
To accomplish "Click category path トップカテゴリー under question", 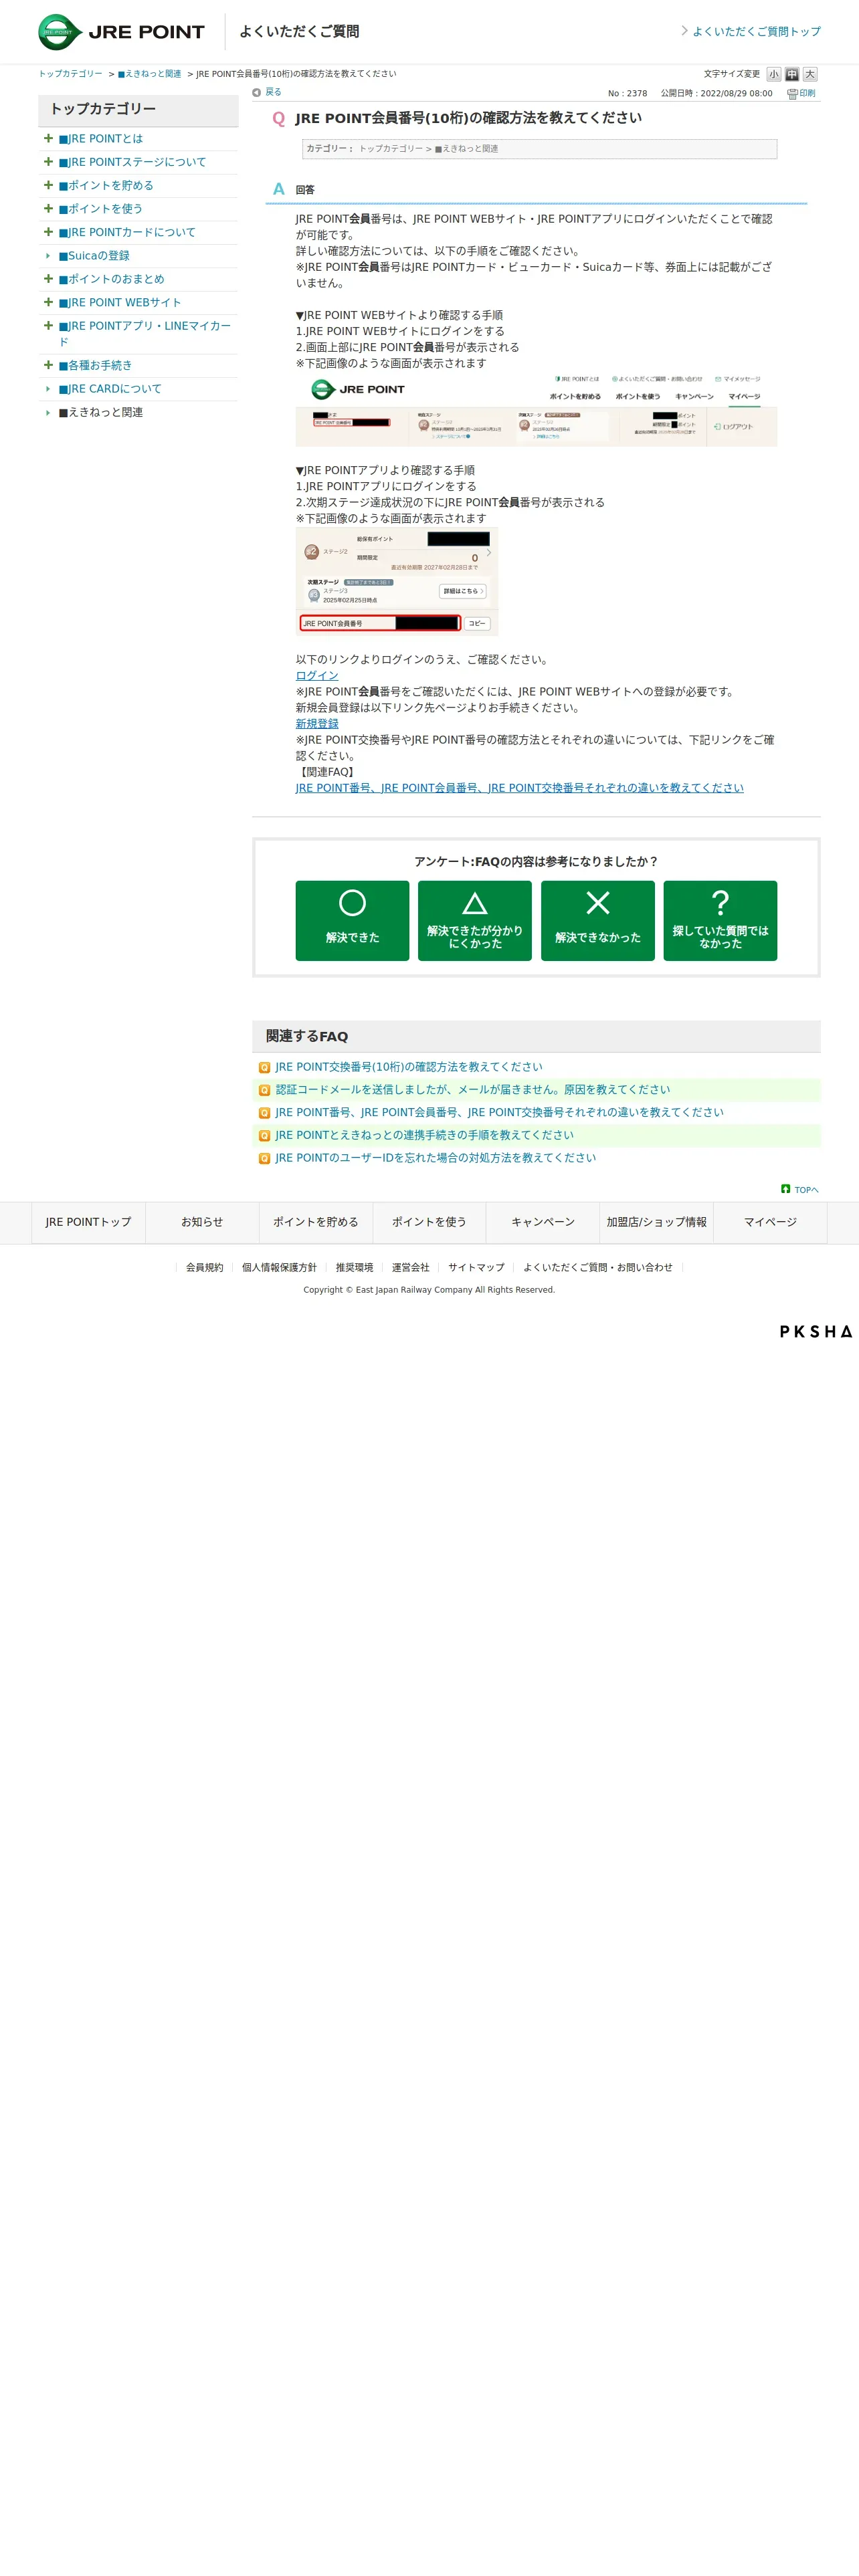I will pyautogui.click(x=391, y=149).
